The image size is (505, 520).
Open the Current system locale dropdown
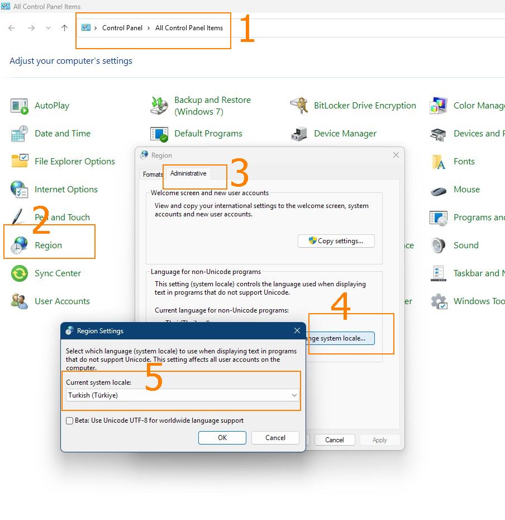pos(182,395)
